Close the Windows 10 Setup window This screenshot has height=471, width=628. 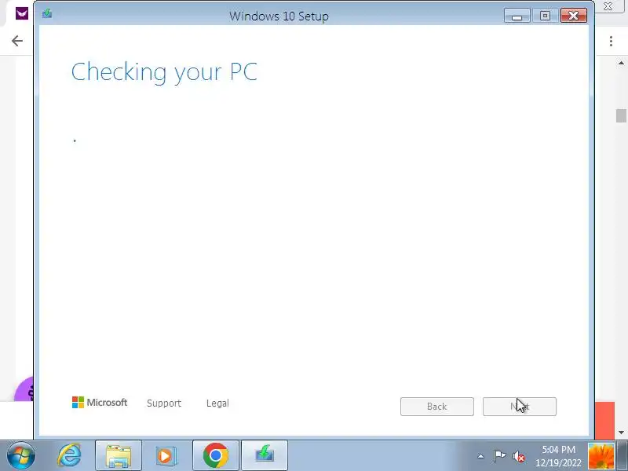pyautogui.click(x=574, y=16)
